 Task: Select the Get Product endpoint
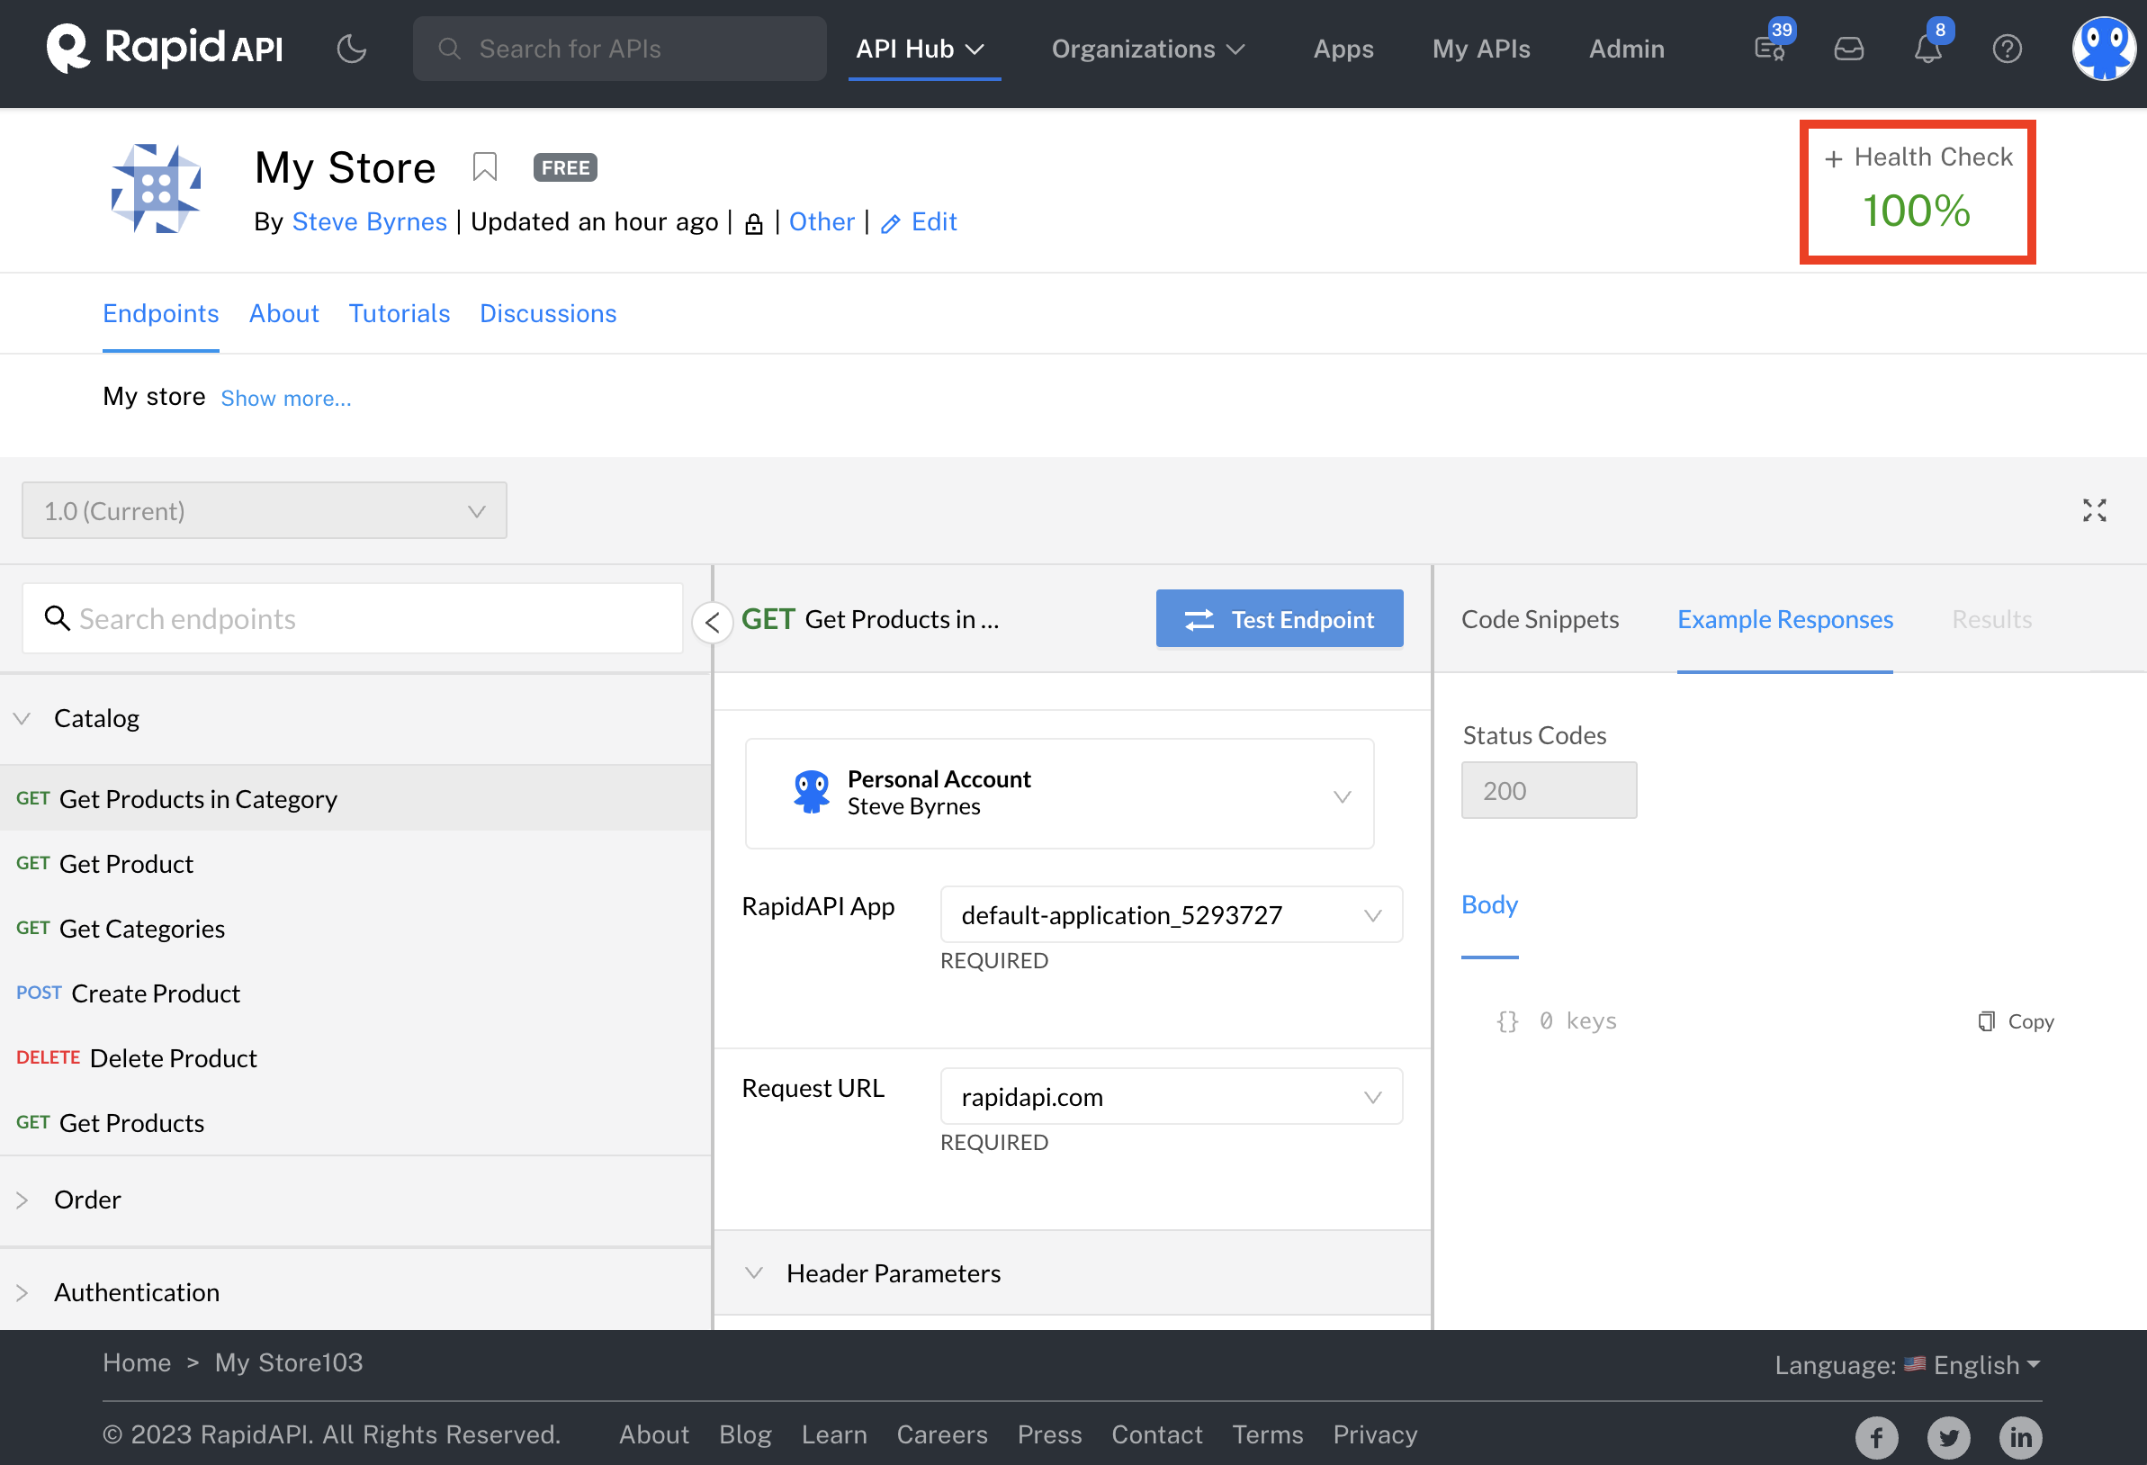355,863
